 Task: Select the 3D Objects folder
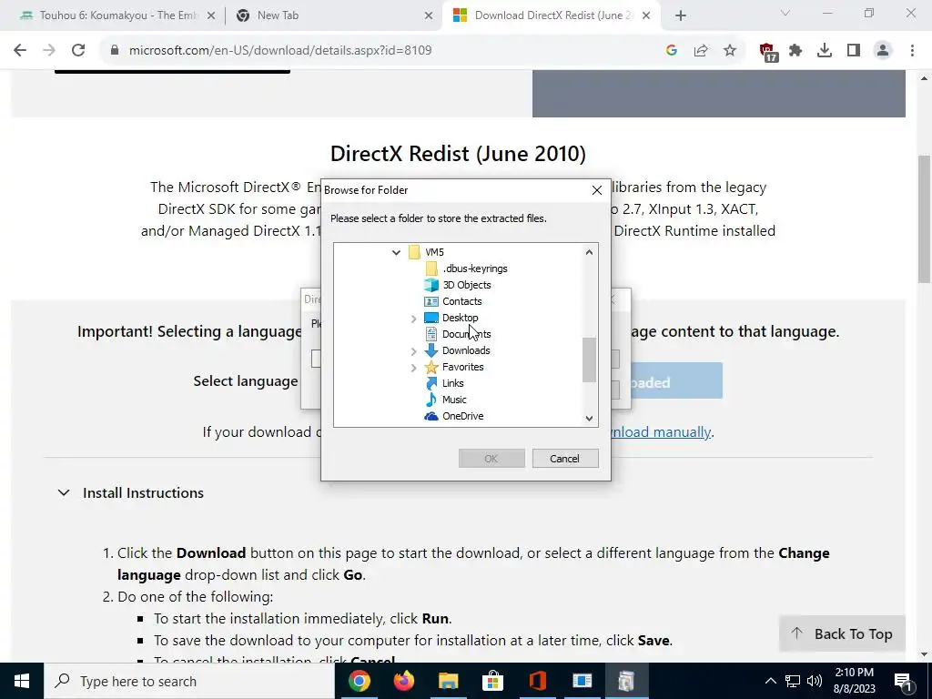[x=467, y=285]
